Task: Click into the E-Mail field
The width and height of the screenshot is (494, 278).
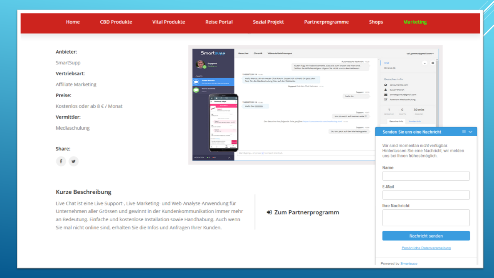Action: click(x=426, y=195)
